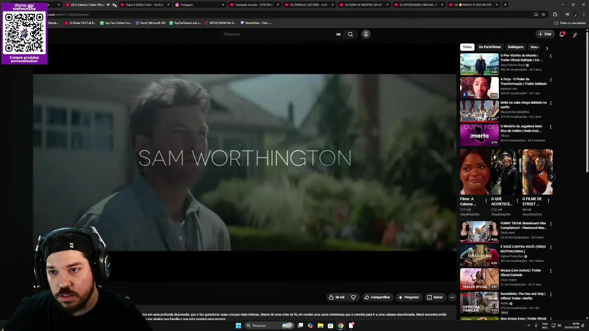
Task: Open LS Miata V2.0 bookmark
Action: [x=80, y=23]
